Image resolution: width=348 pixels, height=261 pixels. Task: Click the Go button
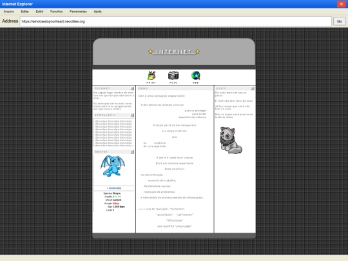click(x=340, y=21)
